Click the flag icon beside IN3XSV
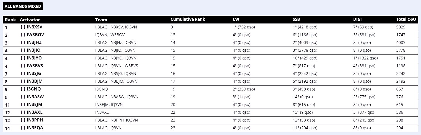421x135 pixels. click(x=23, y=27)
